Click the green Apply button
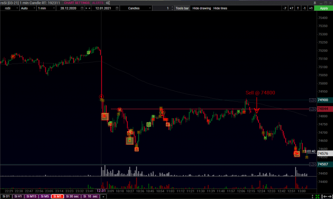This screenshot has width=333, height=199. pyautogui.click(x=324, y=8)
